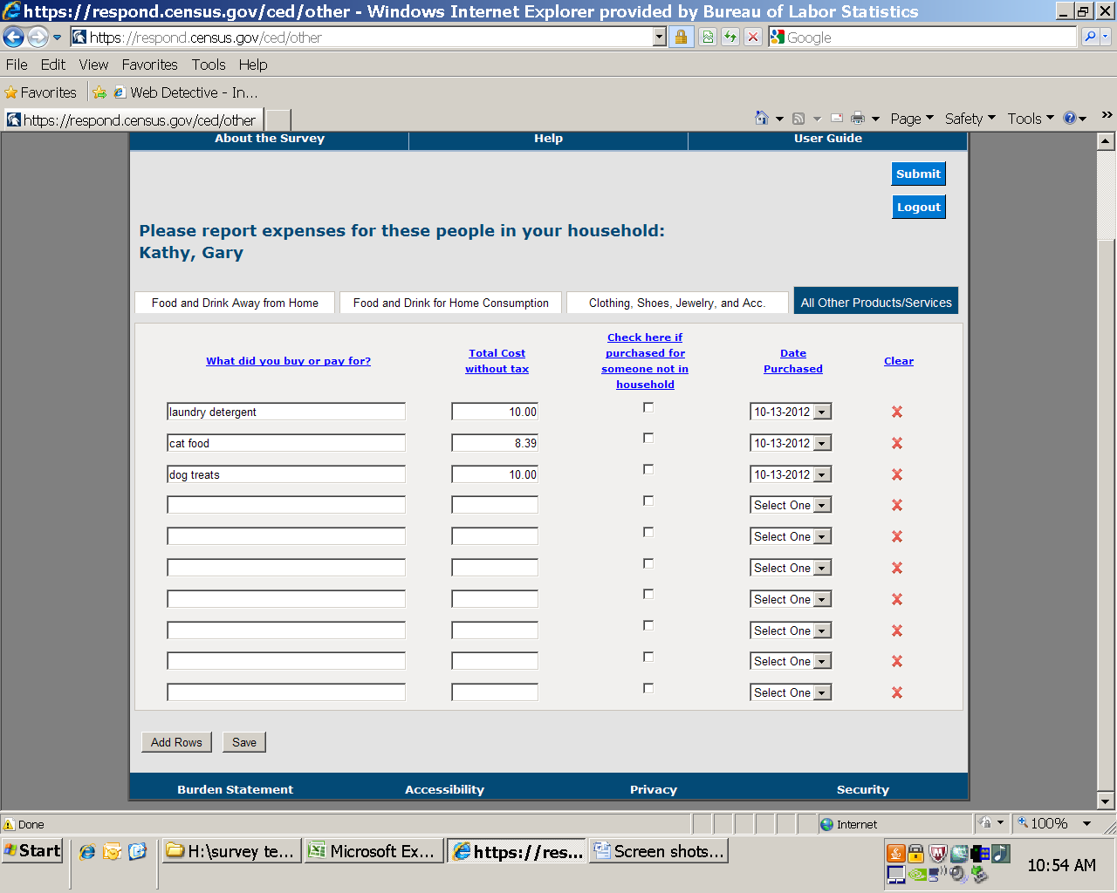1117x893 pixels.
Task: Click the Stop loading X button
Action: (752, 37)
